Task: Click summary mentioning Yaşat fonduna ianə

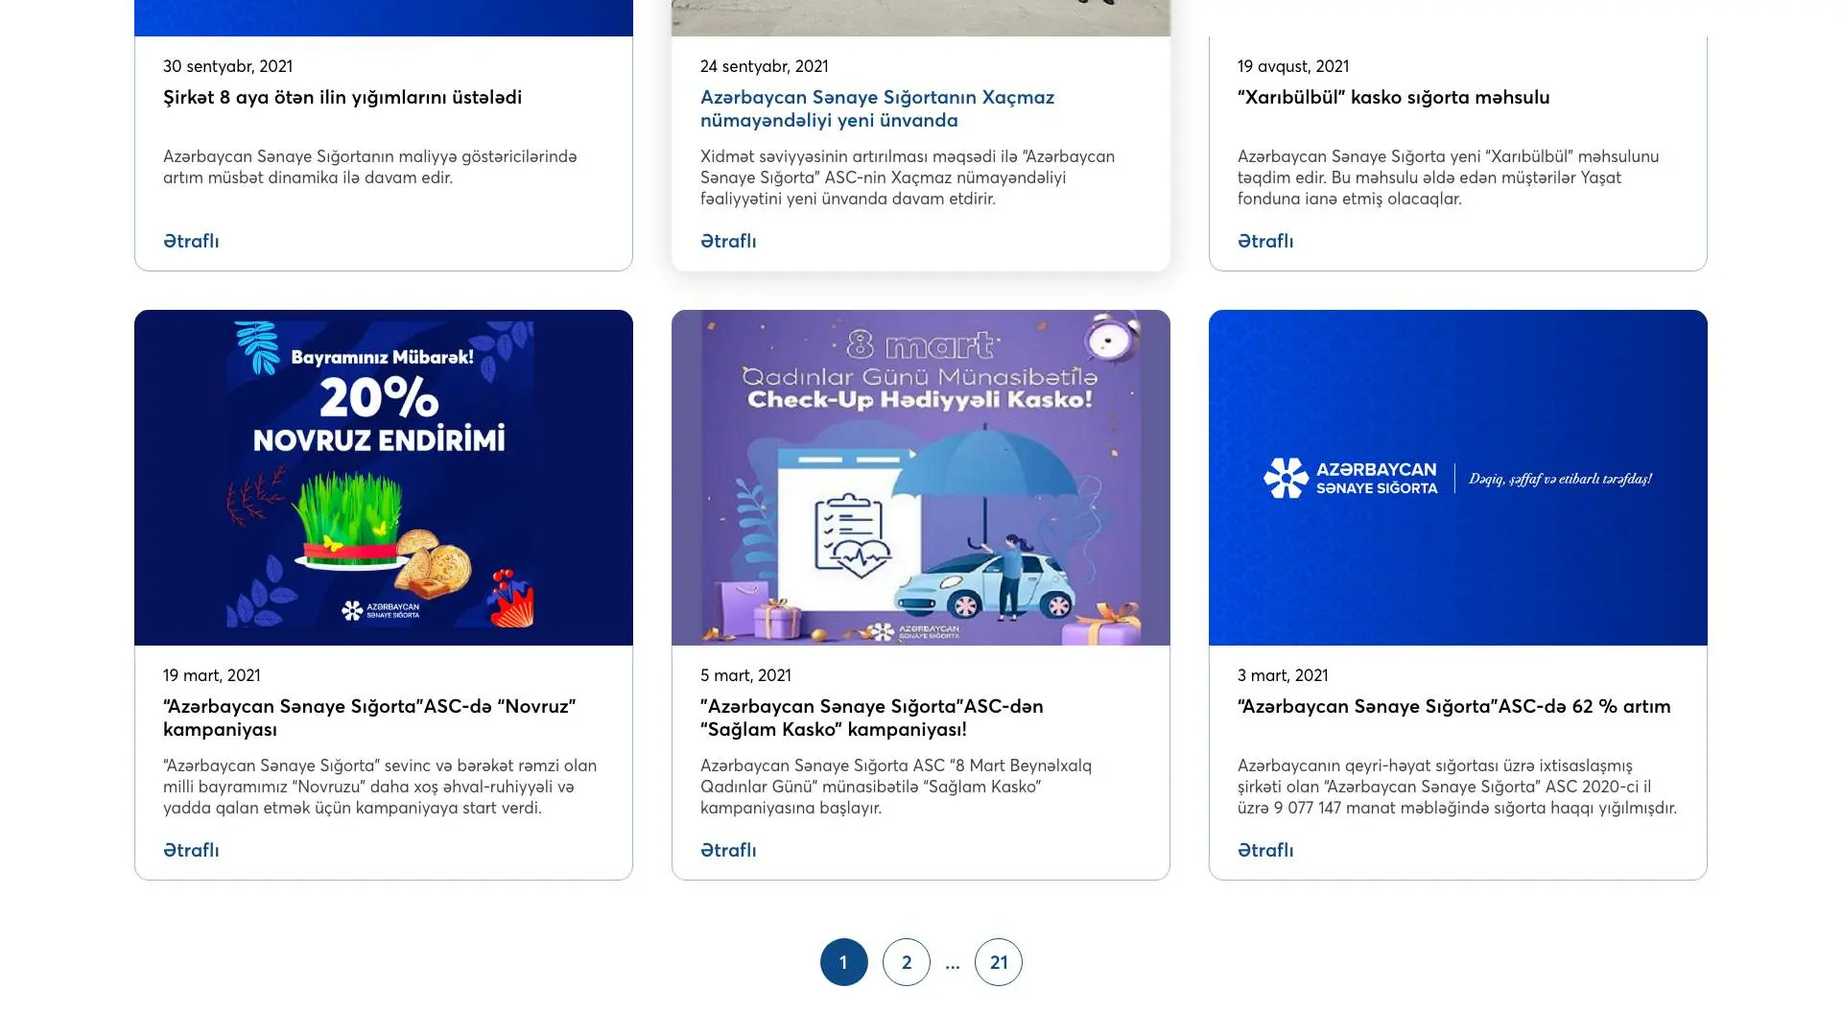Action: [1449, 177]
